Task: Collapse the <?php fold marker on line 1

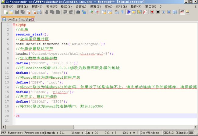Action: [x=14, y=25]
